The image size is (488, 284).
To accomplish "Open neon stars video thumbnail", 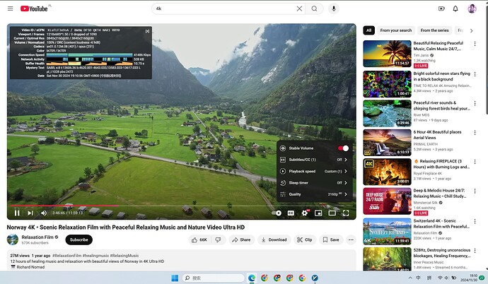I will pos(387,84).
